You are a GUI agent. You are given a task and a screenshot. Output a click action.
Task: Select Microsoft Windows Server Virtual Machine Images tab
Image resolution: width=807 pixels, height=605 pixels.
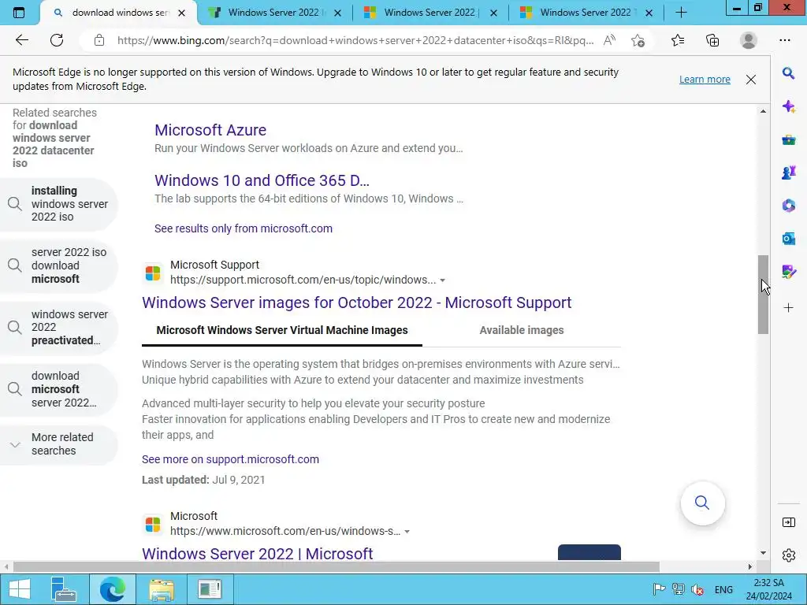coord(282,330)
